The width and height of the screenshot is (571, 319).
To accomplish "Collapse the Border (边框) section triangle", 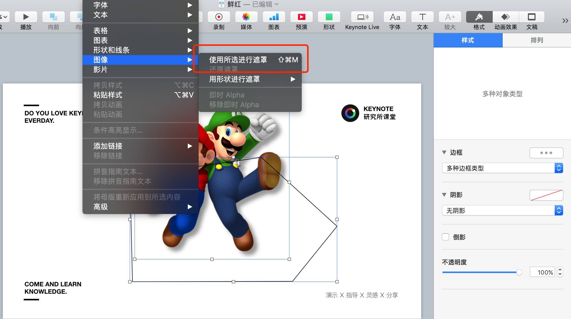I will pos(444,152).
